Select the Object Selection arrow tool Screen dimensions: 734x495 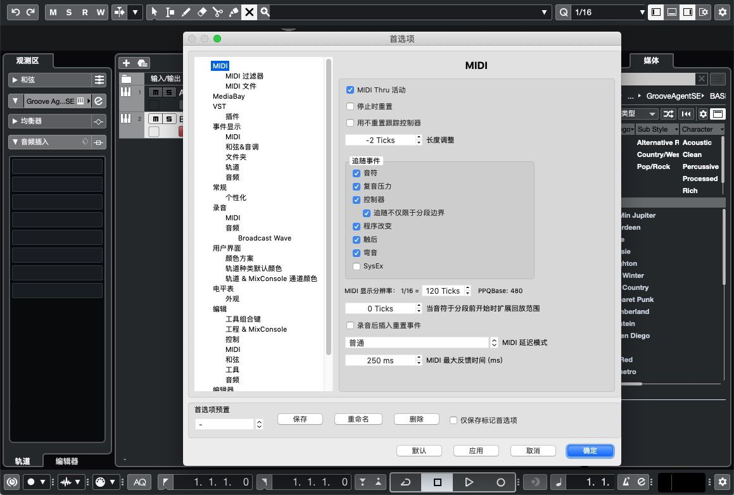click(154, 12)
